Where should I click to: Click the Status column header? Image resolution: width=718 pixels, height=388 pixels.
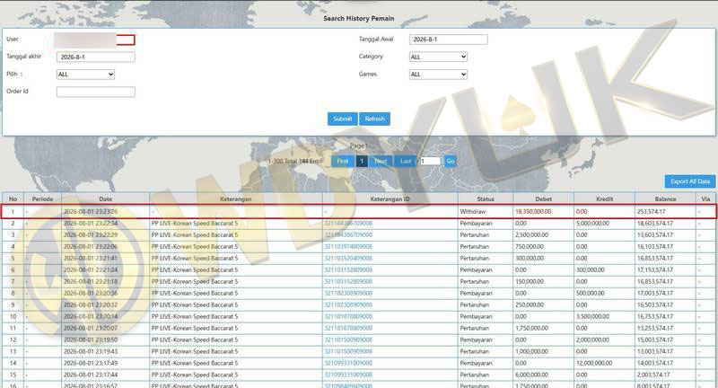[486, 198]
